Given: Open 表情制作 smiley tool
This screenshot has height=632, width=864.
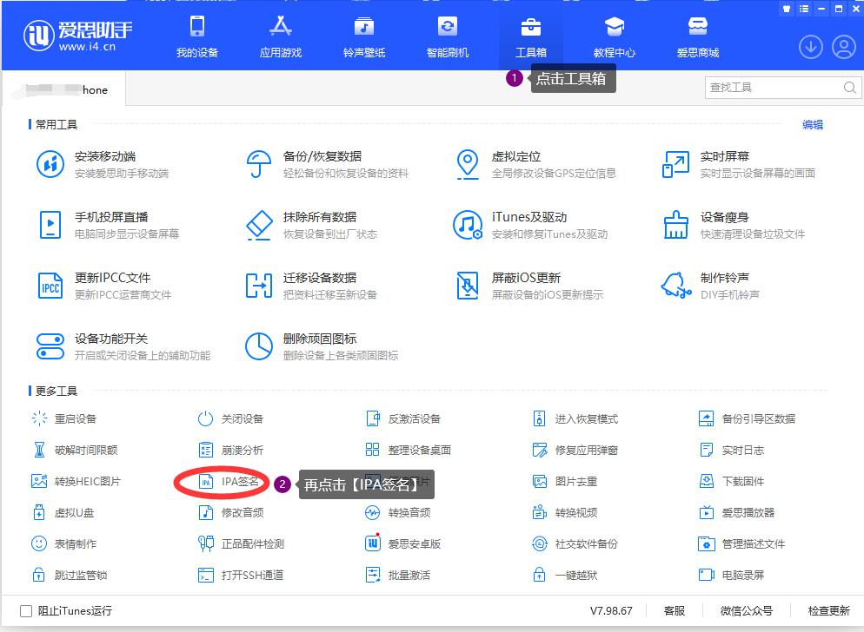Looking at the screenshot, I should coord(64,544).
